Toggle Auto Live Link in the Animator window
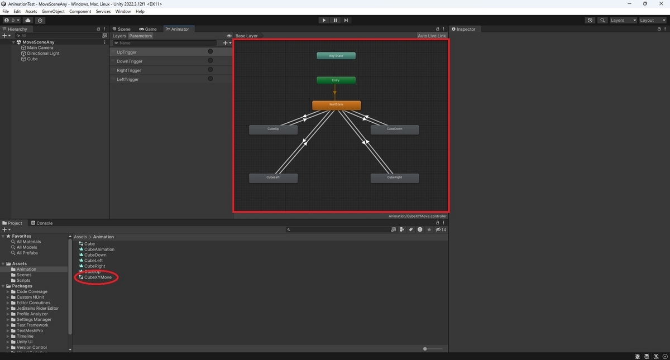 tap(432, 35)
